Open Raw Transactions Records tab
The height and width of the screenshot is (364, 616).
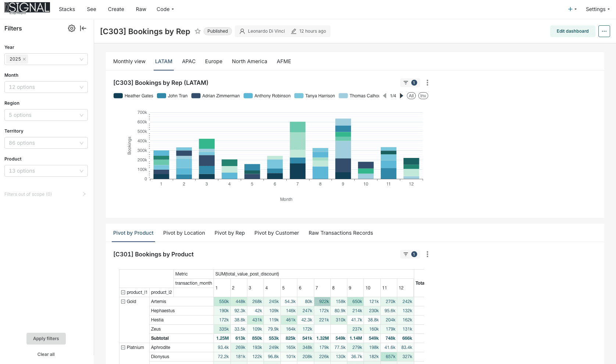[341, 233]
